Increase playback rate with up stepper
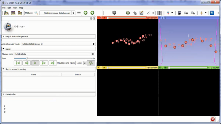 pos(85,62)
